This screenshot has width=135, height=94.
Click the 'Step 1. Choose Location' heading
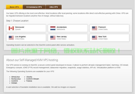pyautogui.click(x=17, y=21)
